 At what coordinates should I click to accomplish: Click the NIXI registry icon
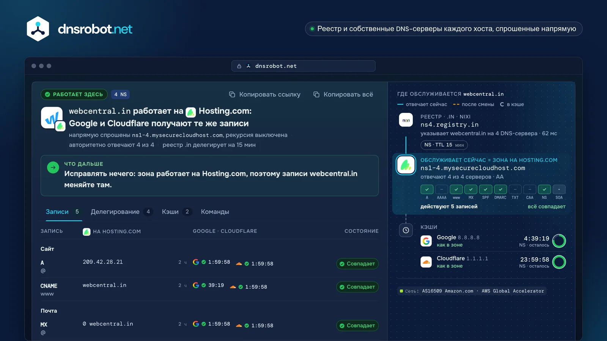point(406,120)
